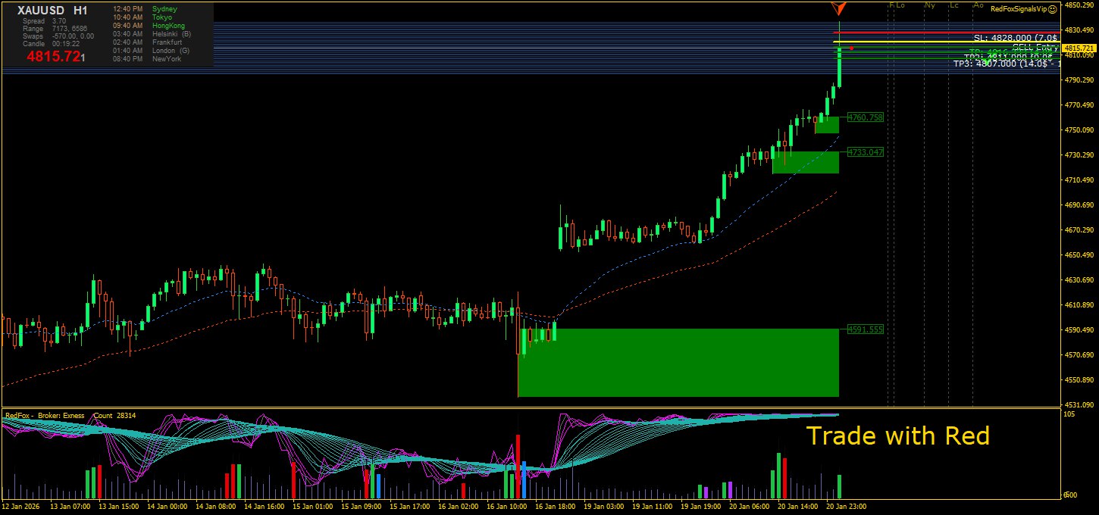Click the Ny session vertical marker label
The height and width of the screenshot is (515, 1099).
click(x=930, y=5)
